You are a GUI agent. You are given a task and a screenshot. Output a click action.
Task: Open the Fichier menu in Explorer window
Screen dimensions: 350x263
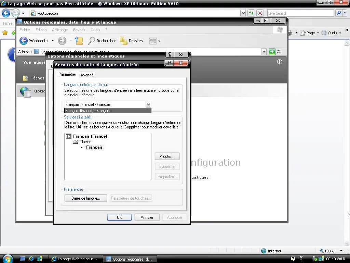click(x=25, y=30)
